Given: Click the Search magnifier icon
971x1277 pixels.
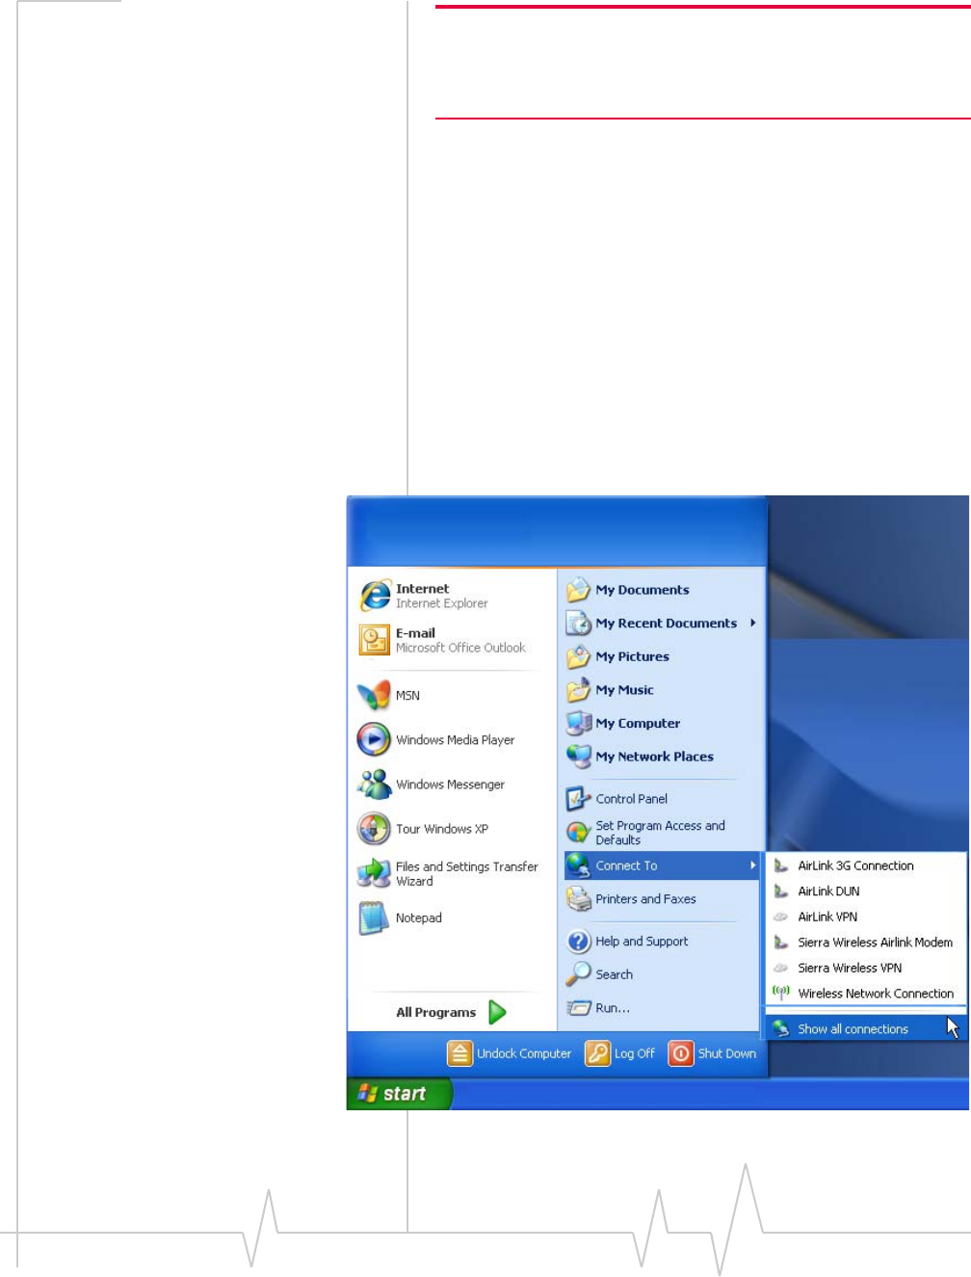Looking at the screenshot, I should 578,974.
